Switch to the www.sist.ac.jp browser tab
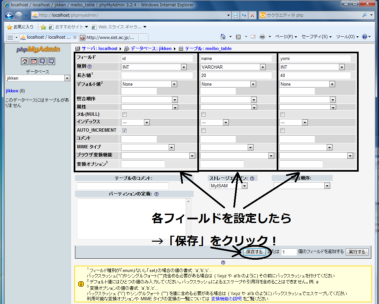The image size is (379, 304). 107,37
